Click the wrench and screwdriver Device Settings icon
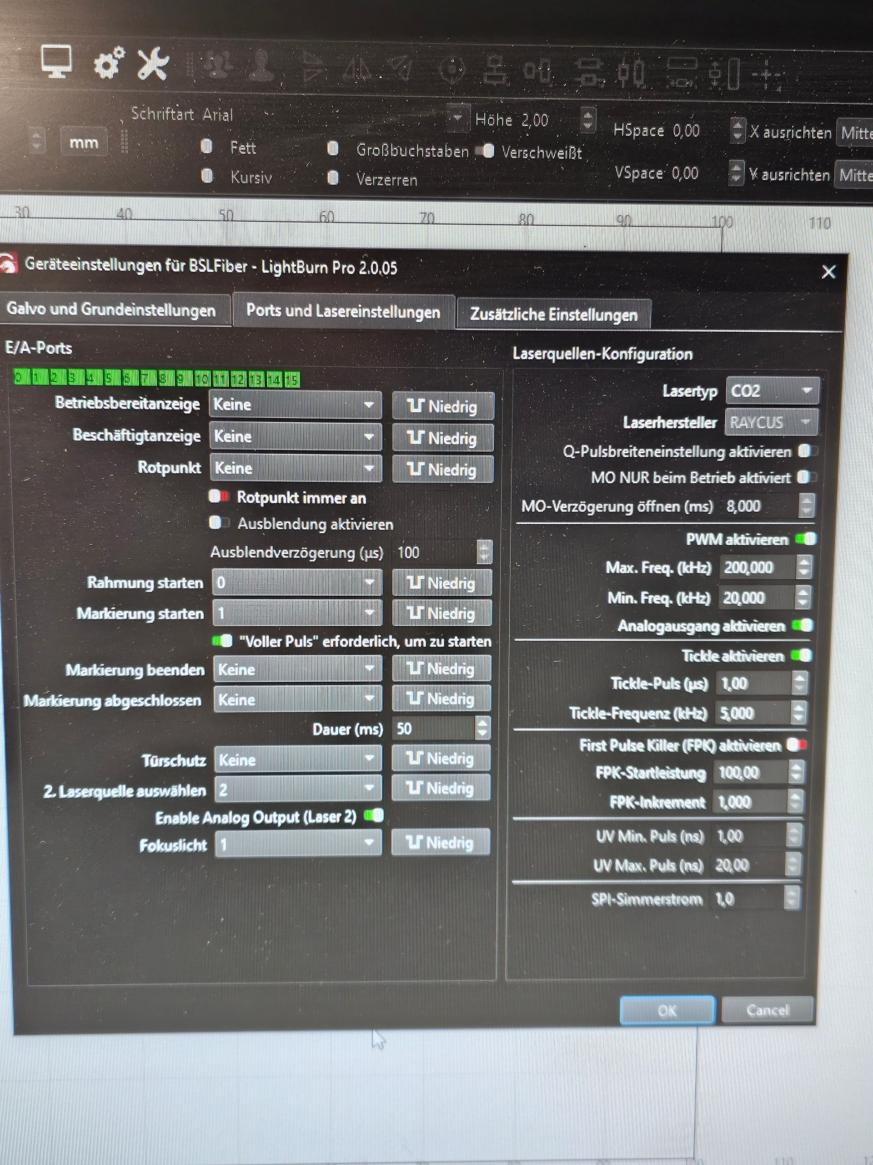Viewport: 873px width, 1165px height. [x=153, y=64]
